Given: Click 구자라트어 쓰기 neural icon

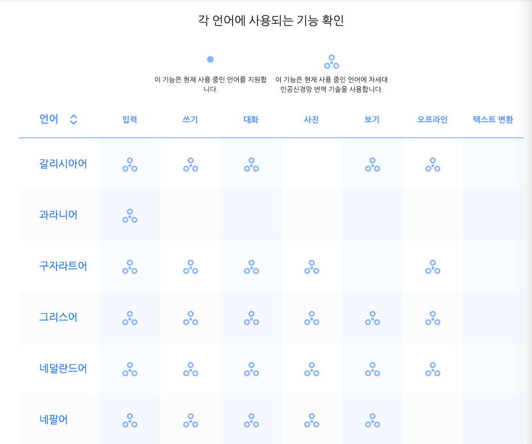Looking at the screenshot, I should click(x=190, y=267).
